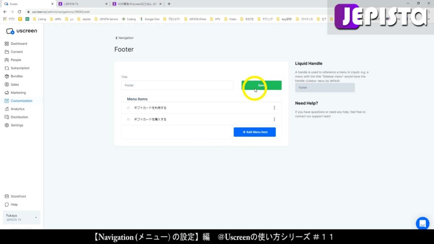Open options menu for ギフトカードを購入する item
This screenshot has width=434, height=244.
tap(274, 119)
